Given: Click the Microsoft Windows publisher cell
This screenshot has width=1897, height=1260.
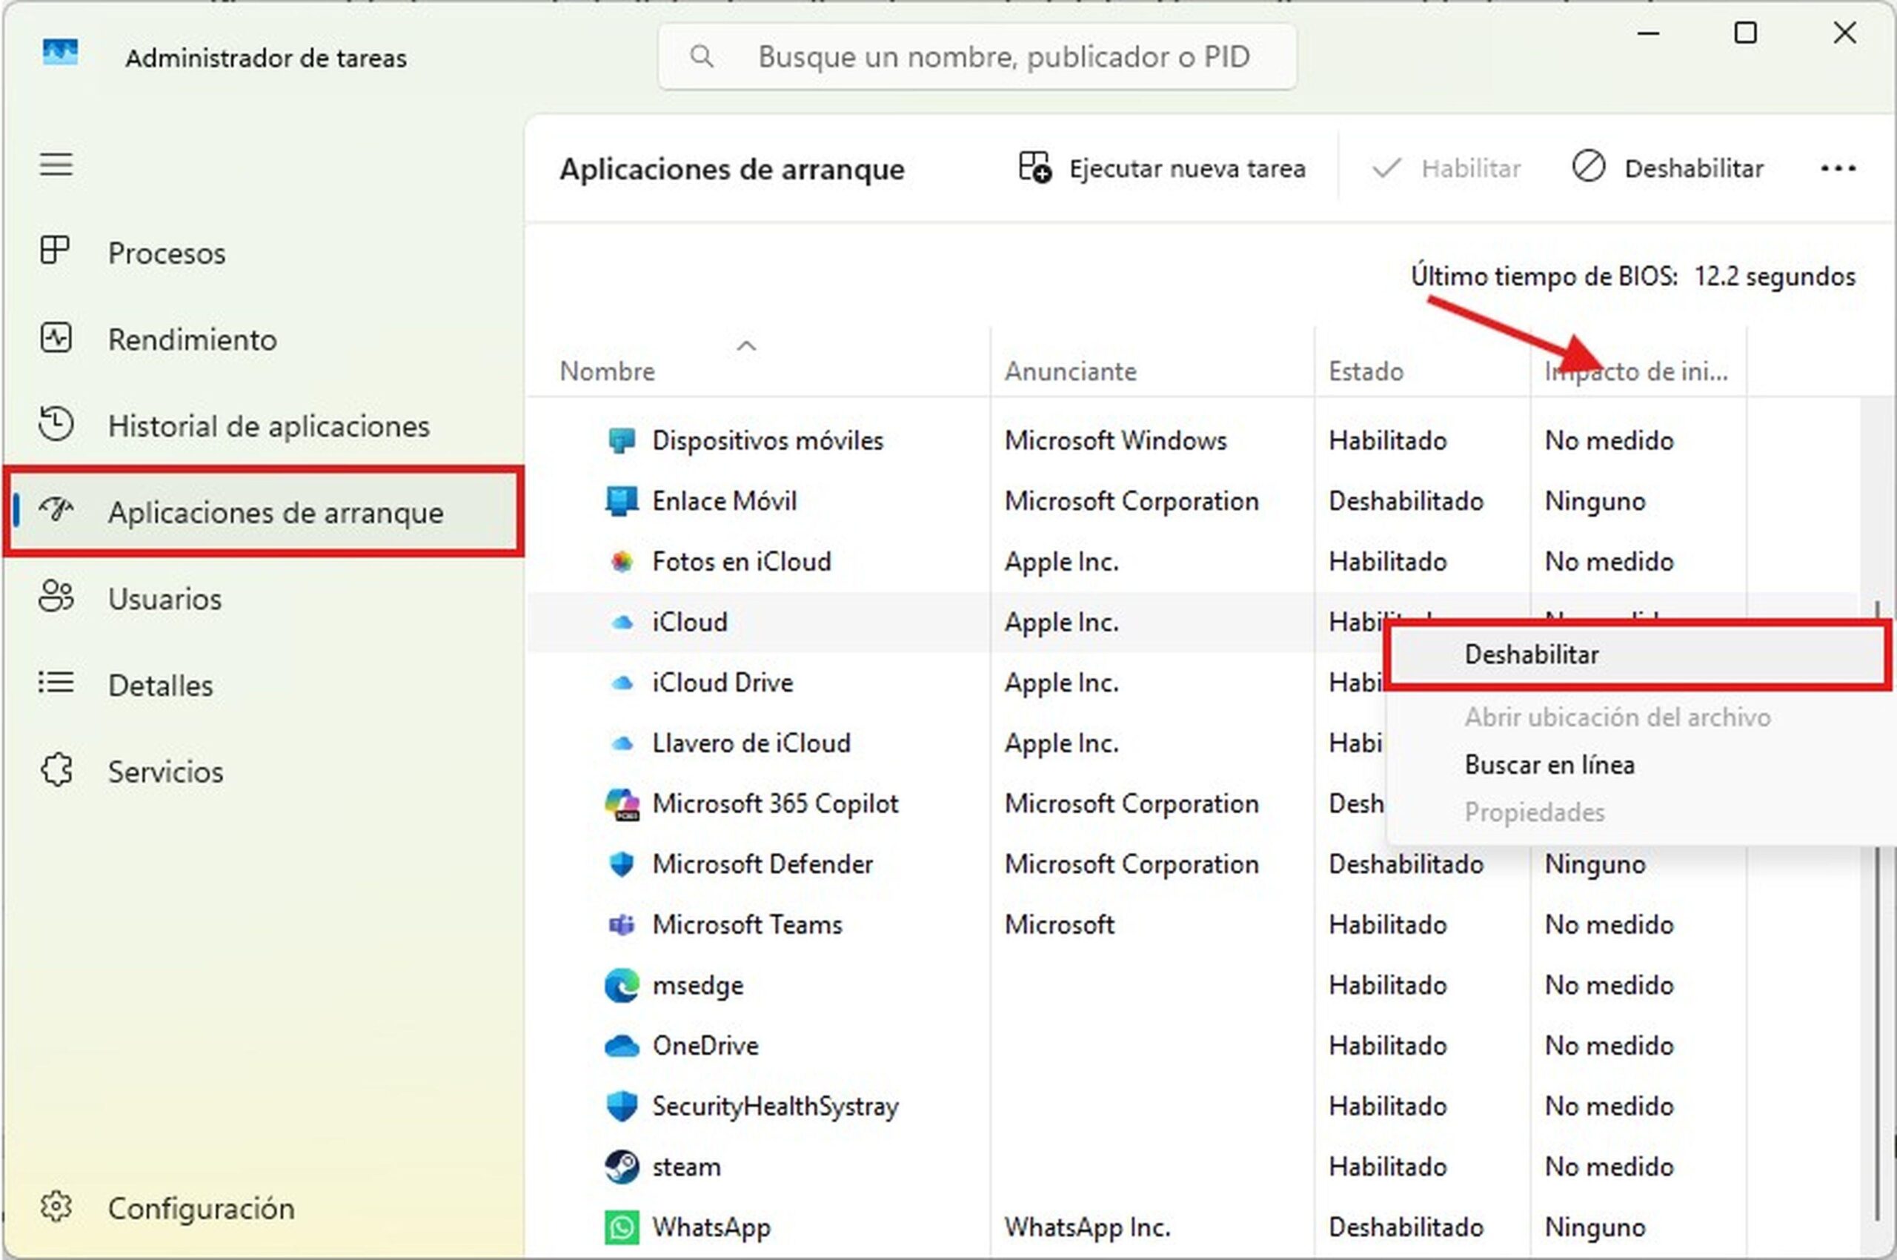Looking at the screenshot, I should coord(1115,440).
